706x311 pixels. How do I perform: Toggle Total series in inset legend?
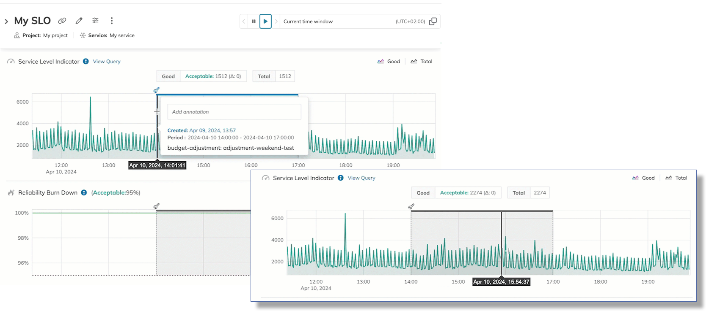pos(676,178)
